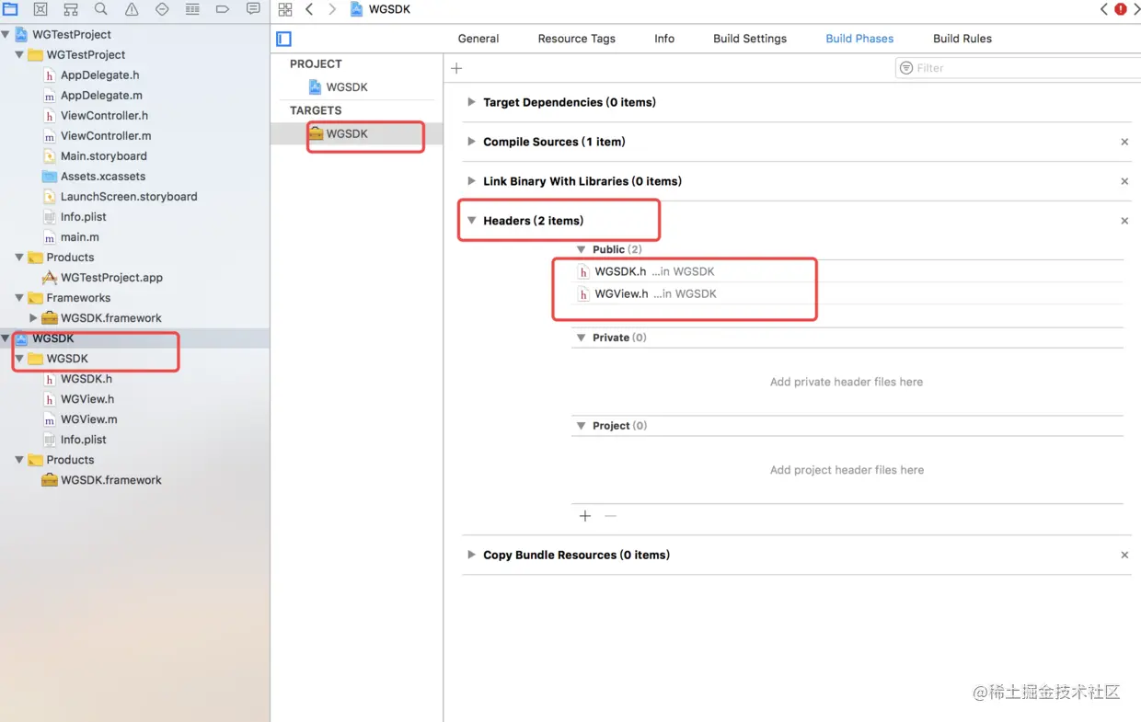Collapse the Private headers group
This screenshot has width=1141, height=722.
(x=581, y=338)
